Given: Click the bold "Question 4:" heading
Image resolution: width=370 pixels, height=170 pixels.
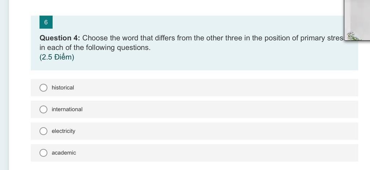Looking at the screenshot, I should click(60, 38).
